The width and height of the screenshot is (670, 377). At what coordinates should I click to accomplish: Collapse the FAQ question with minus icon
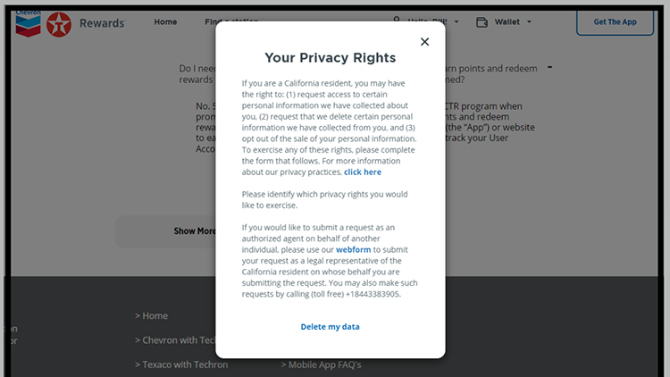pos(549,68)
